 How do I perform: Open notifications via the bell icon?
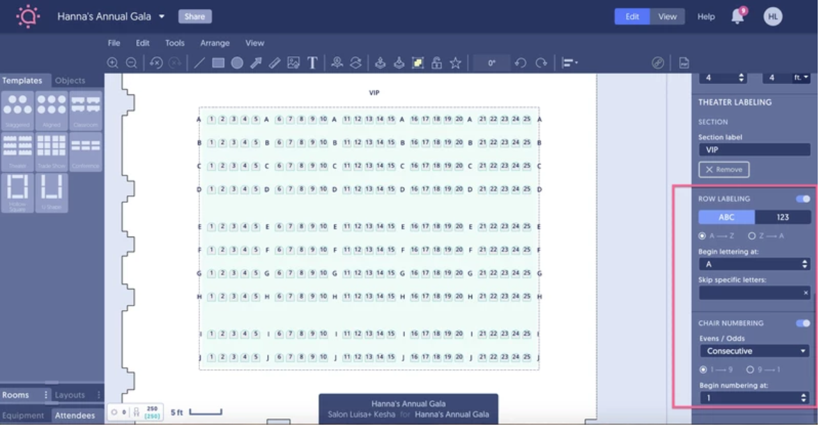(737, 16)
